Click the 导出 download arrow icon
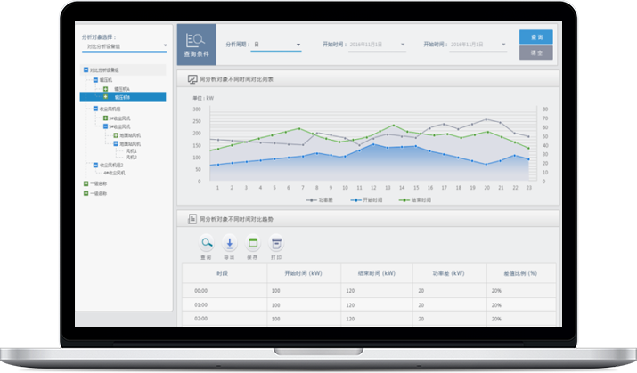 (229, 243)
